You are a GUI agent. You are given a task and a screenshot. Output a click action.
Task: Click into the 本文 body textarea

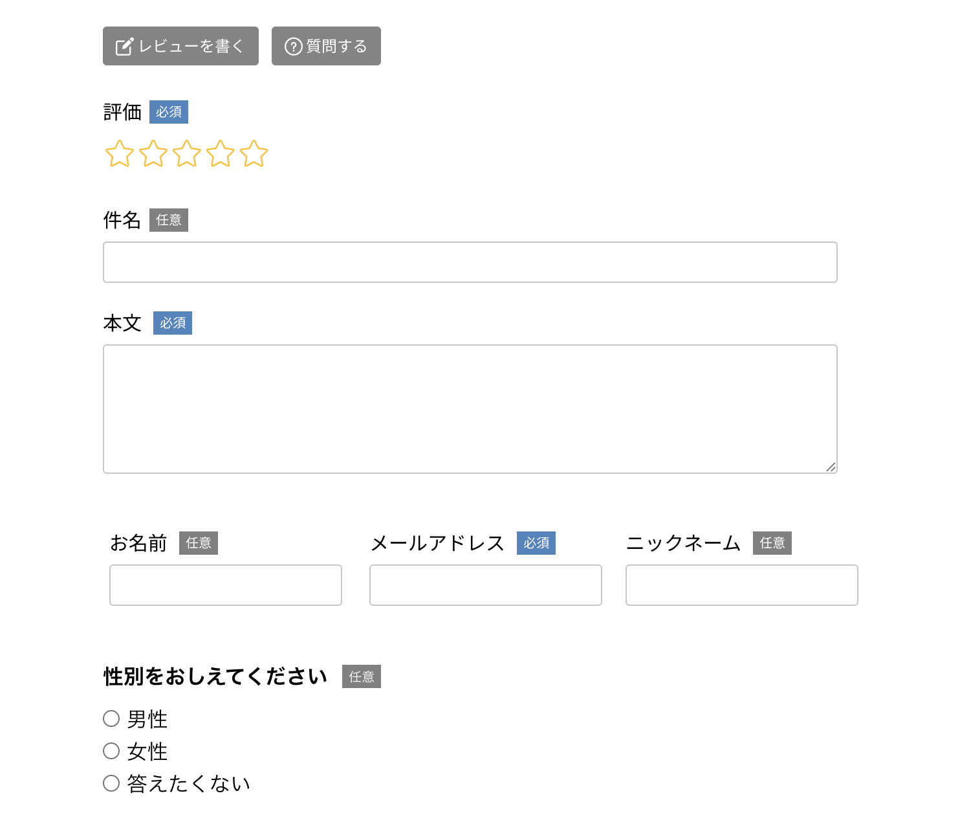(470, 409)
